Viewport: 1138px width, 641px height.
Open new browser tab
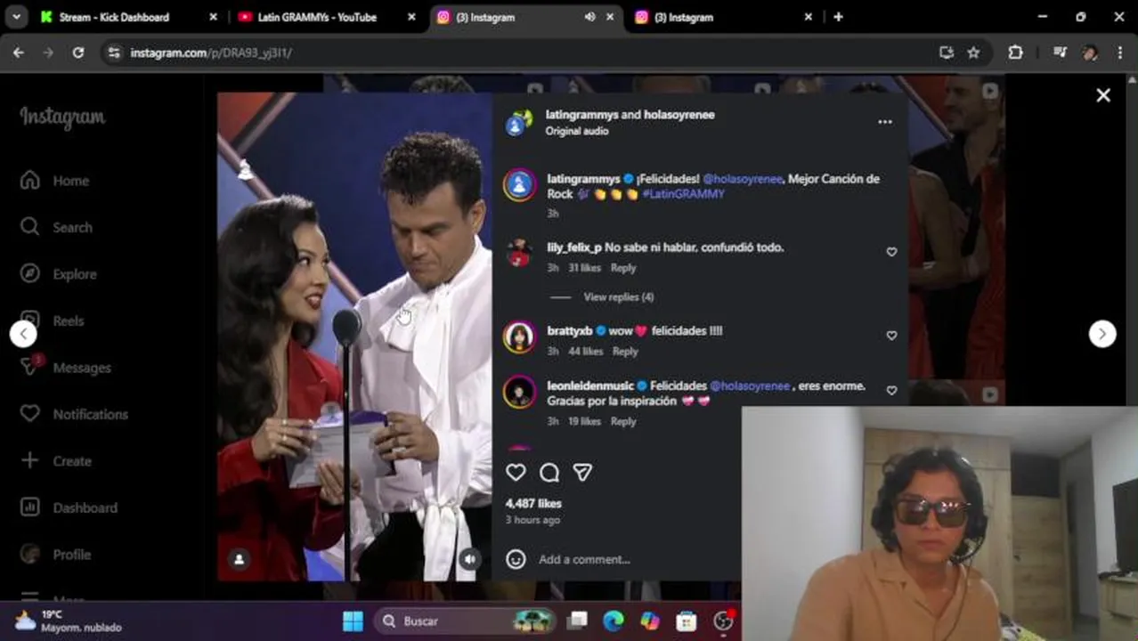(838, 17)
